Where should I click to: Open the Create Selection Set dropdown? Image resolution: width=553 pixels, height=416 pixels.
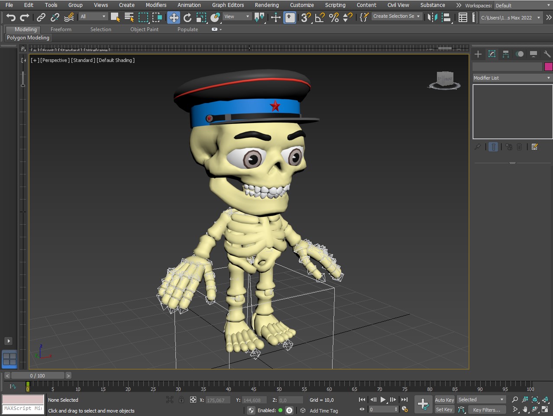396,16
